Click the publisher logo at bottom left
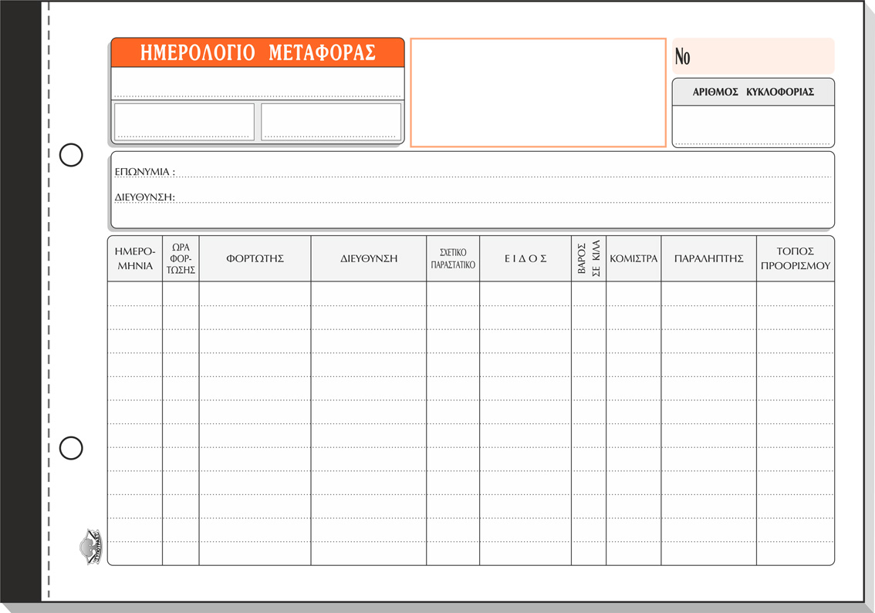This screenshot has width=875, height=613. (x=91, y=547)
